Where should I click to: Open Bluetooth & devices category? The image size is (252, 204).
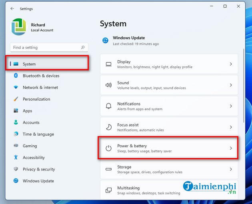pyautogui.click(x=41, y=76)
